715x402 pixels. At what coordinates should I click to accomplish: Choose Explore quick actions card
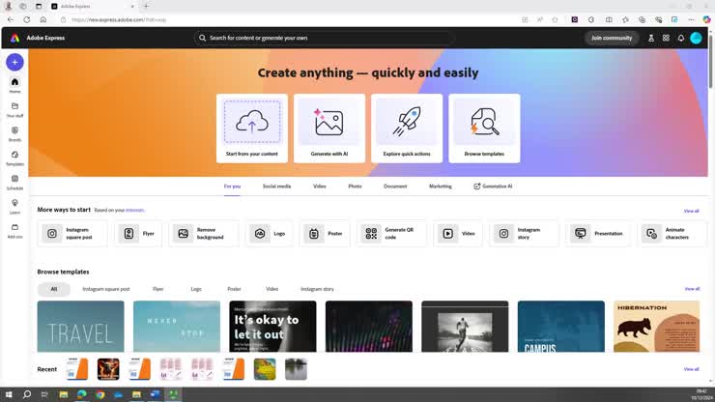(x=407, y=129)
